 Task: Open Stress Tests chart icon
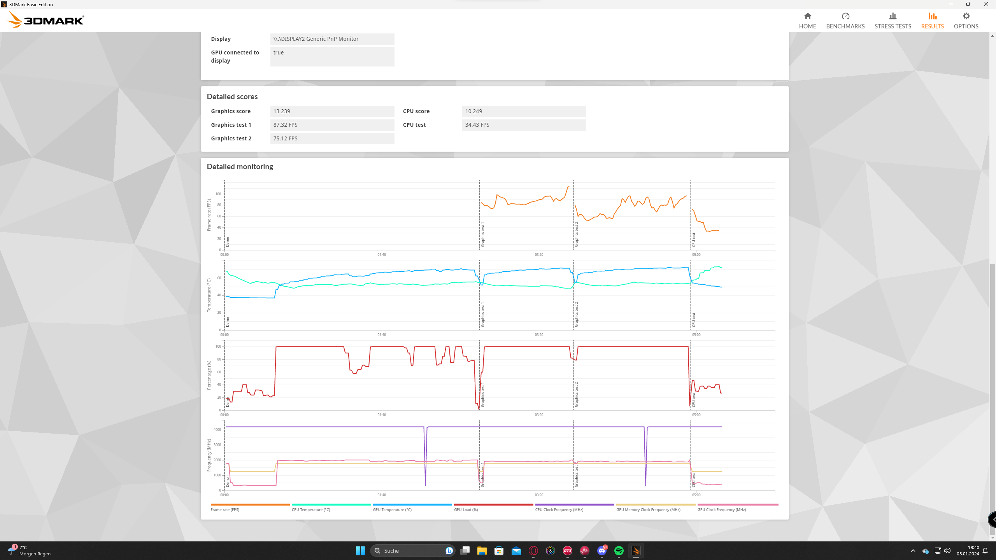(x=893, y=16)
